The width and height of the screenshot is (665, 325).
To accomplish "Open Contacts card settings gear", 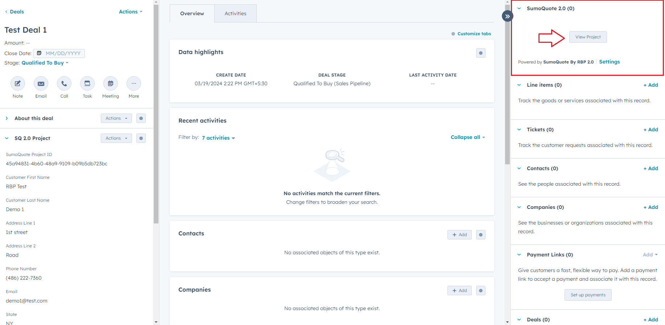I will (481, 235).
